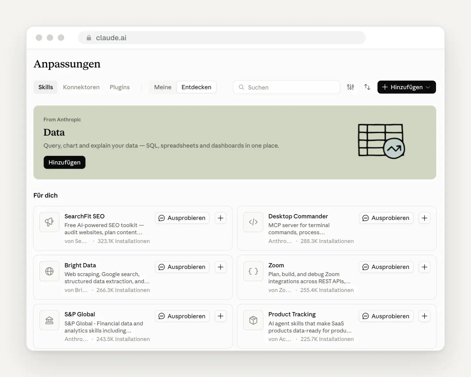
Task: Open the Bright Data skill title
Action: (x=80, y=265)
